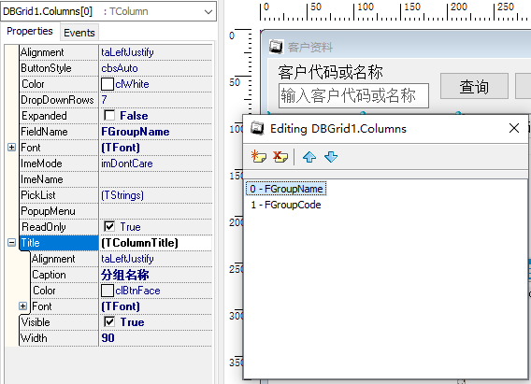
Task: Click the Width value 90
Action: click(x=108, y=337)
